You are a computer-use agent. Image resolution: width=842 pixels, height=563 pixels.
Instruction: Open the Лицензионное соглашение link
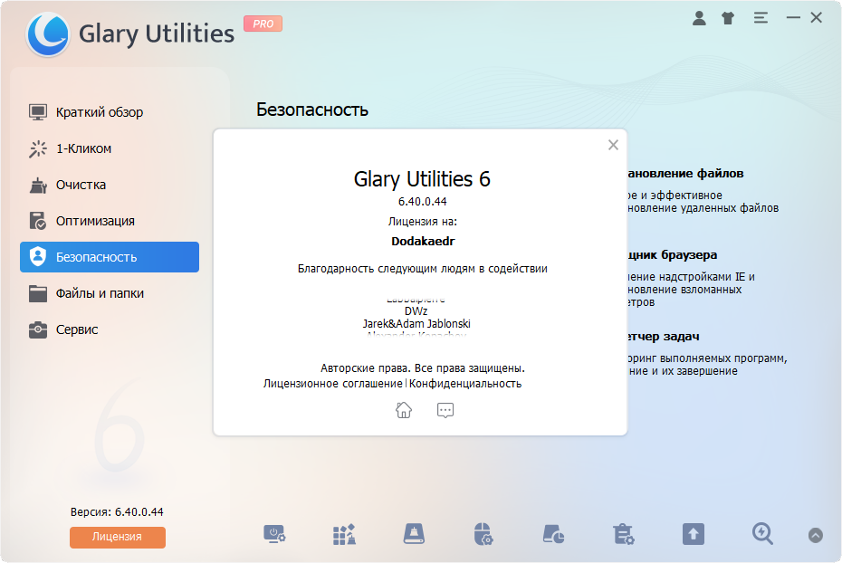point(332,383)
